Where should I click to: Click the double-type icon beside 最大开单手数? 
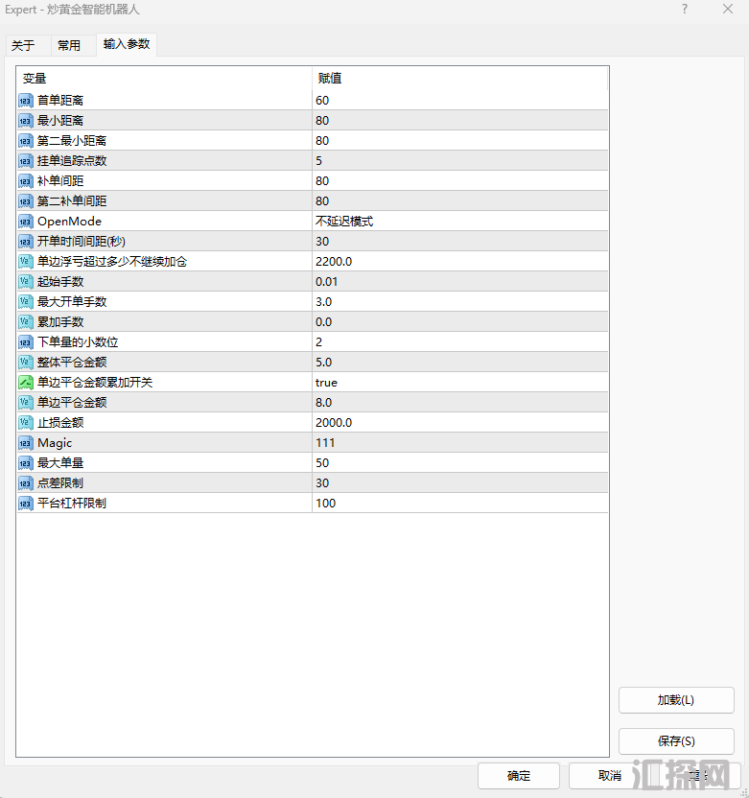click(26, 302)
